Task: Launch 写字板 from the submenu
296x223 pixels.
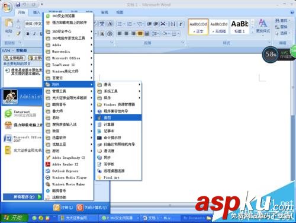Action: point(118,164)
